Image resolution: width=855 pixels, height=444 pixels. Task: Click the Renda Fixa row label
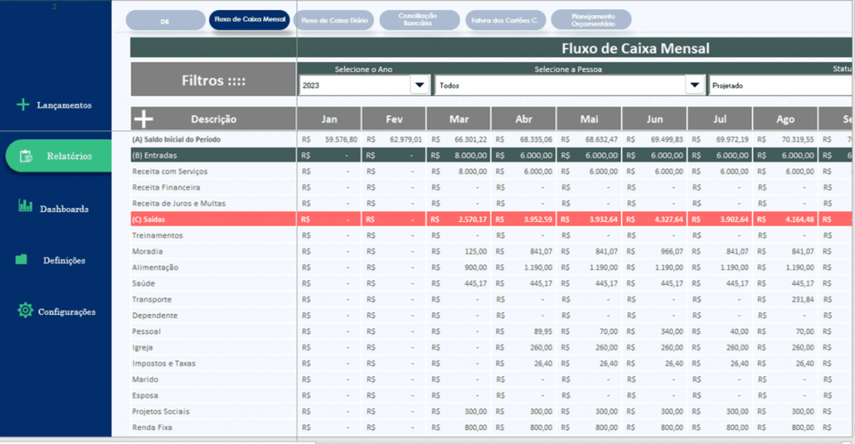point(152,427)
